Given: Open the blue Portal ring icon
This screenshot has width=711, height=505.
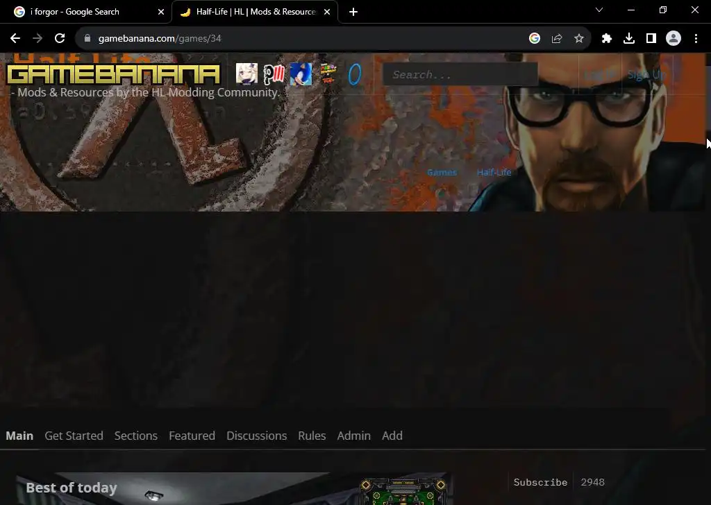Looking at the screenshot, I should (x=355, y=74).
